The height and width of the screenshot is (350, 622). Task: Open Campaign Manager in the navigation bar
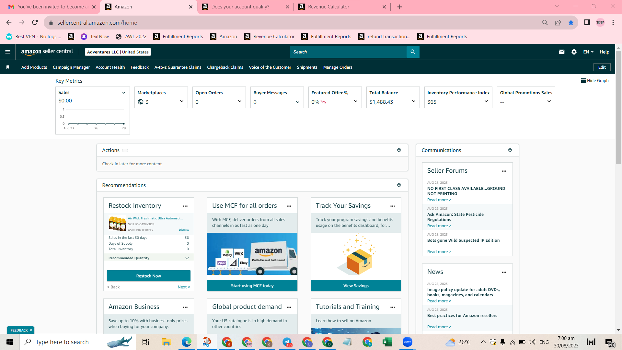71,67
